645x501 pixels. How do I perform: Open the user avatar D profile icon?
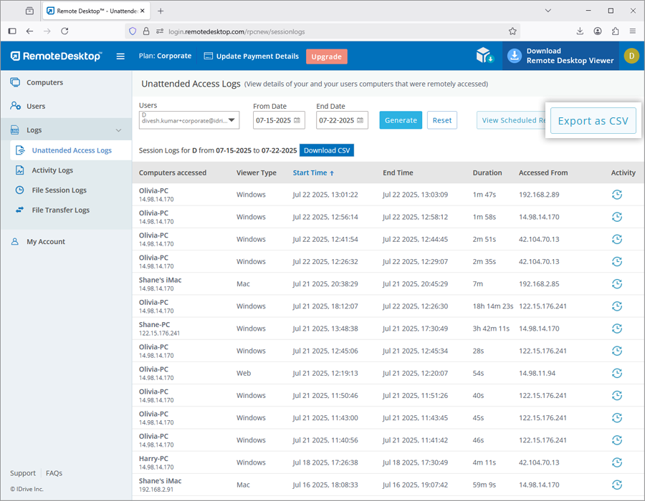(x=631, y=56)
